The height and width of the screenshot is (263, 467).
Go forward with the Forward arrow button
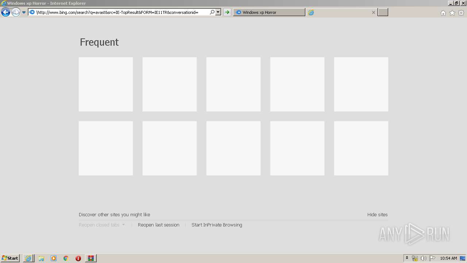[x=16, y=12]
